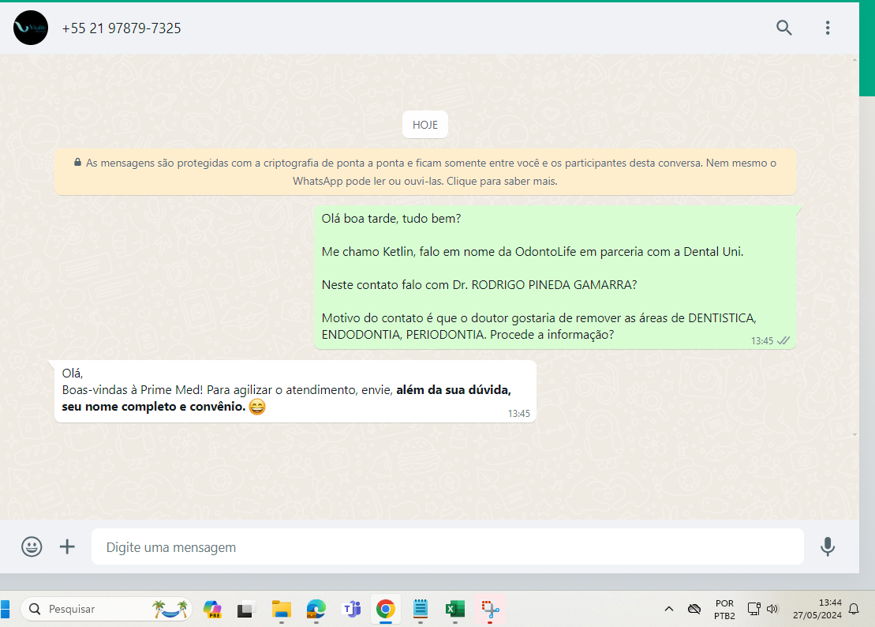Open Google Chrome from the taskbar
Viewport: 875px width, 627px height.
point(385,609)
